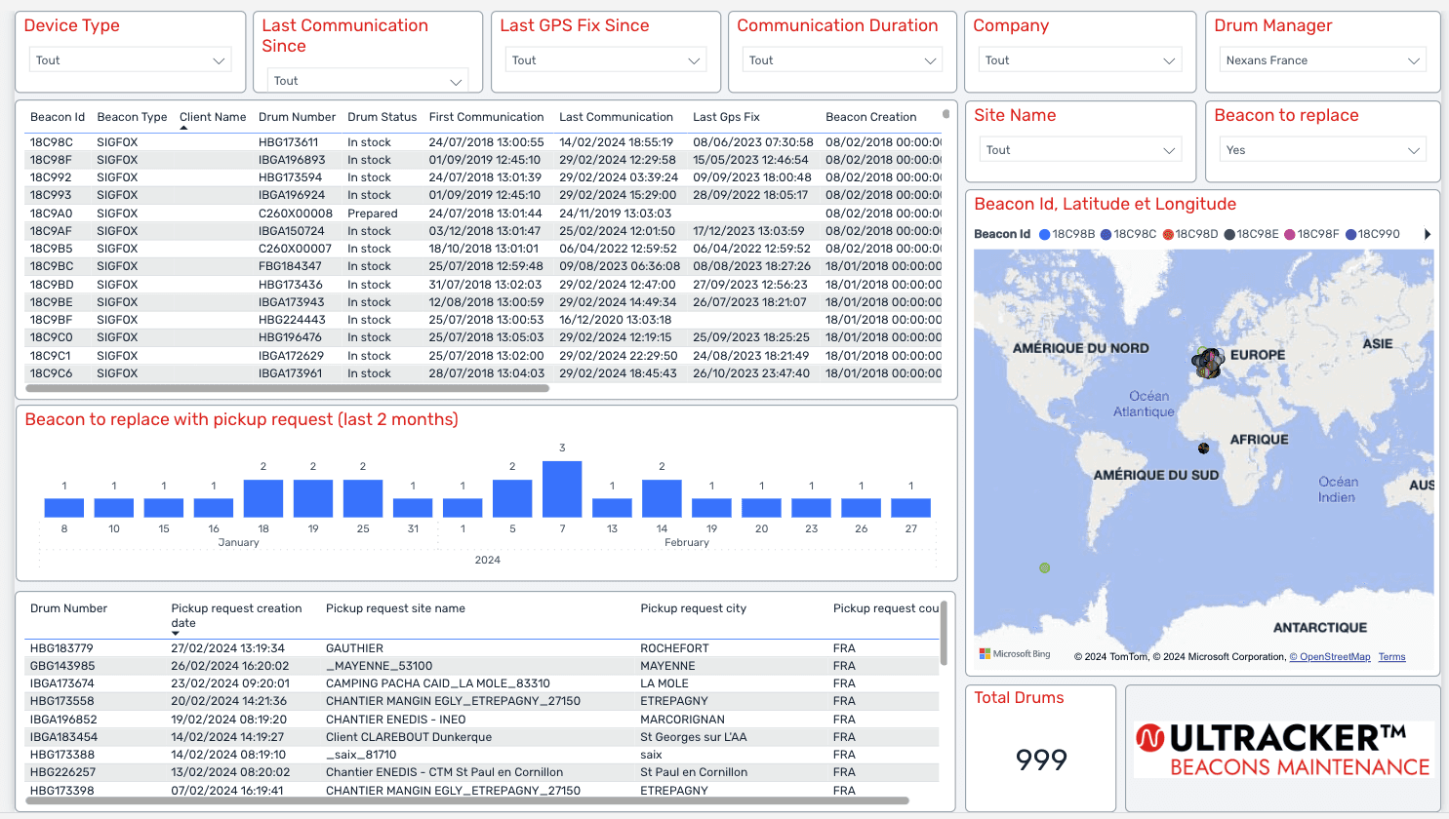Select pickup row IBGA183454 Client CLAREBOUT Dunkerque
The width and height of the screenshot is (1449, 819).
coord(482,737)
